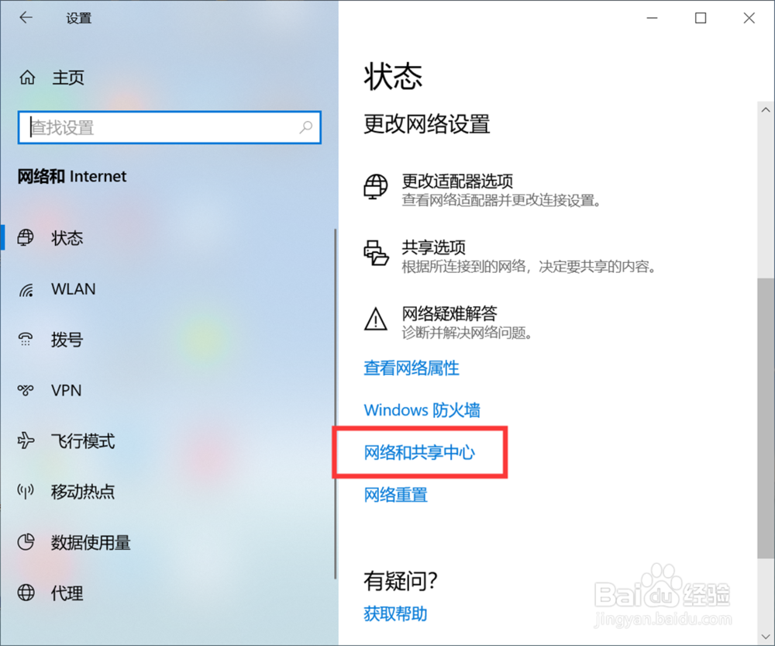The height and width of the screenshot is (646, 775).
Task: Go to 主页 home icon
Action: coord(27,78)
